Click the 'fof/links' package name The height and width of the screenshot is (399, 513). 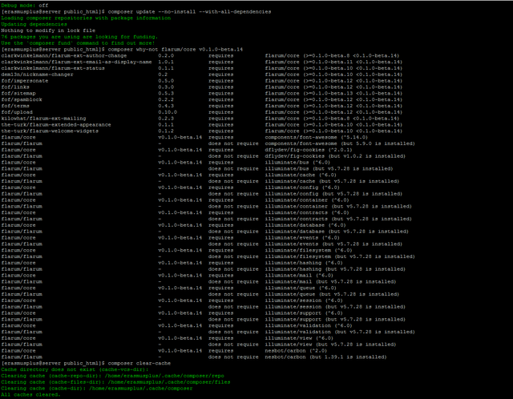coord(15,87)
